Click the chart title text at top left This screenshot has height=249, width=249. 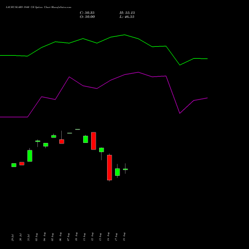click(x=38, y=7)
